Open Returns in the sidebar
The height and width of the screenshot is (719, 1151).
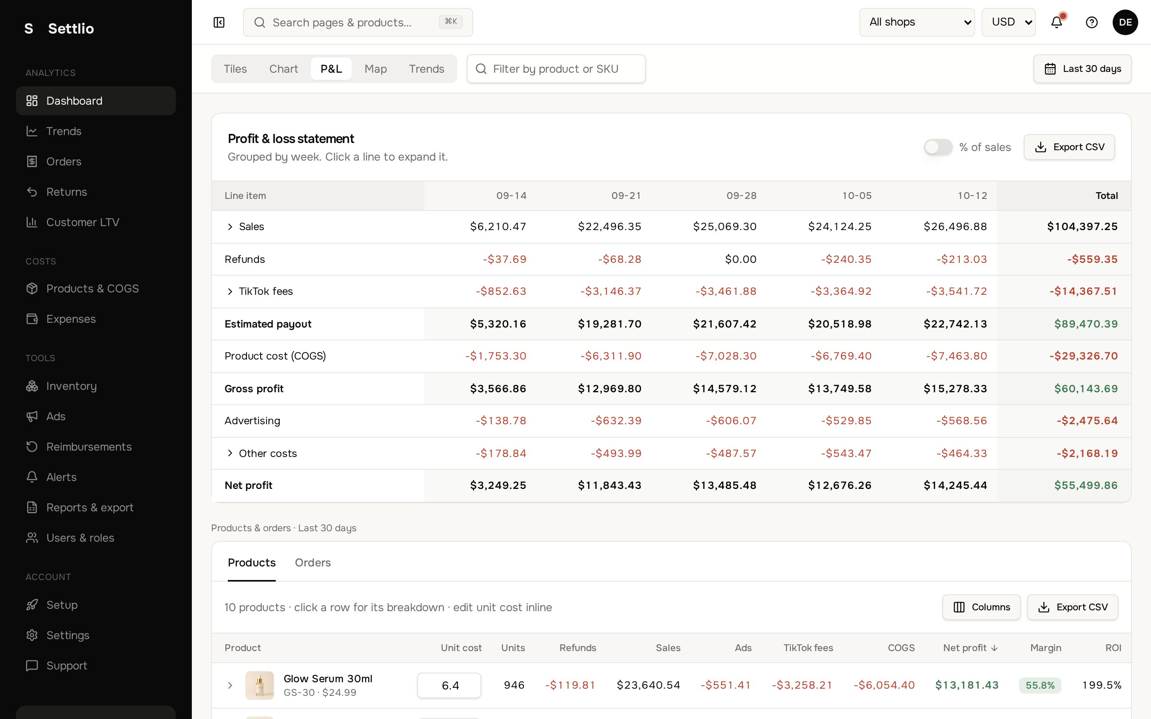(x=96, y=192)
